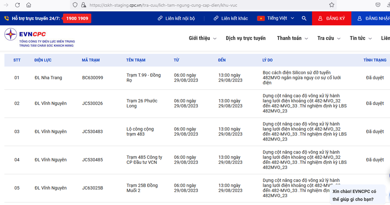Image resolution: width=390 pixels, height=205 pixels.
Task: Click the site search magnifier icon
Action: click(304, 18)
